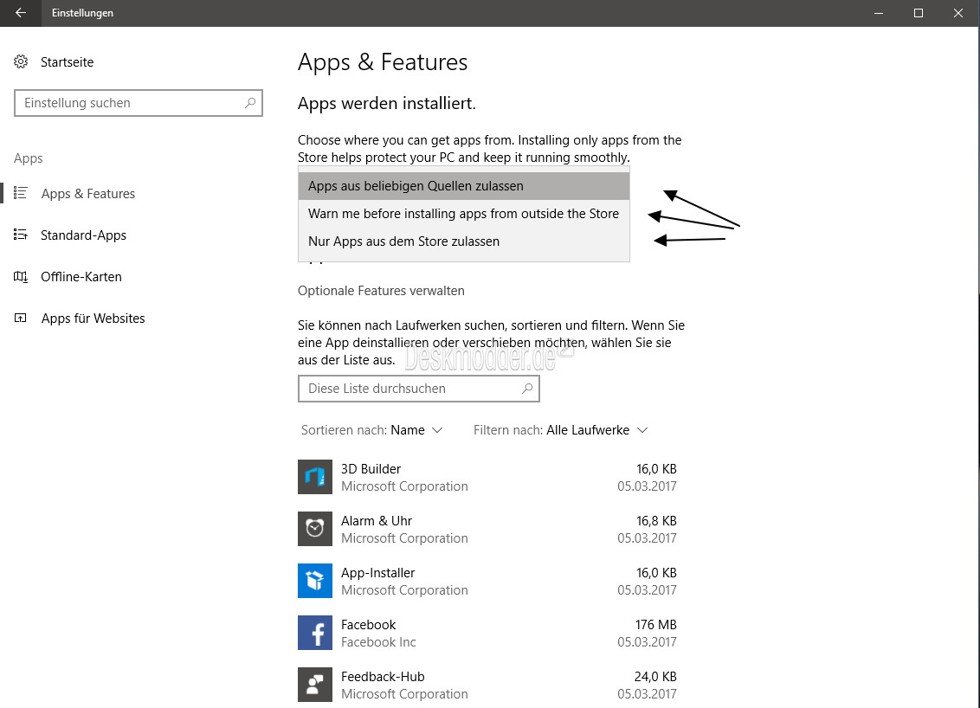Click the Standard-Apps sidebar icon
Screen dimensions: 980x708
(21, 235)
